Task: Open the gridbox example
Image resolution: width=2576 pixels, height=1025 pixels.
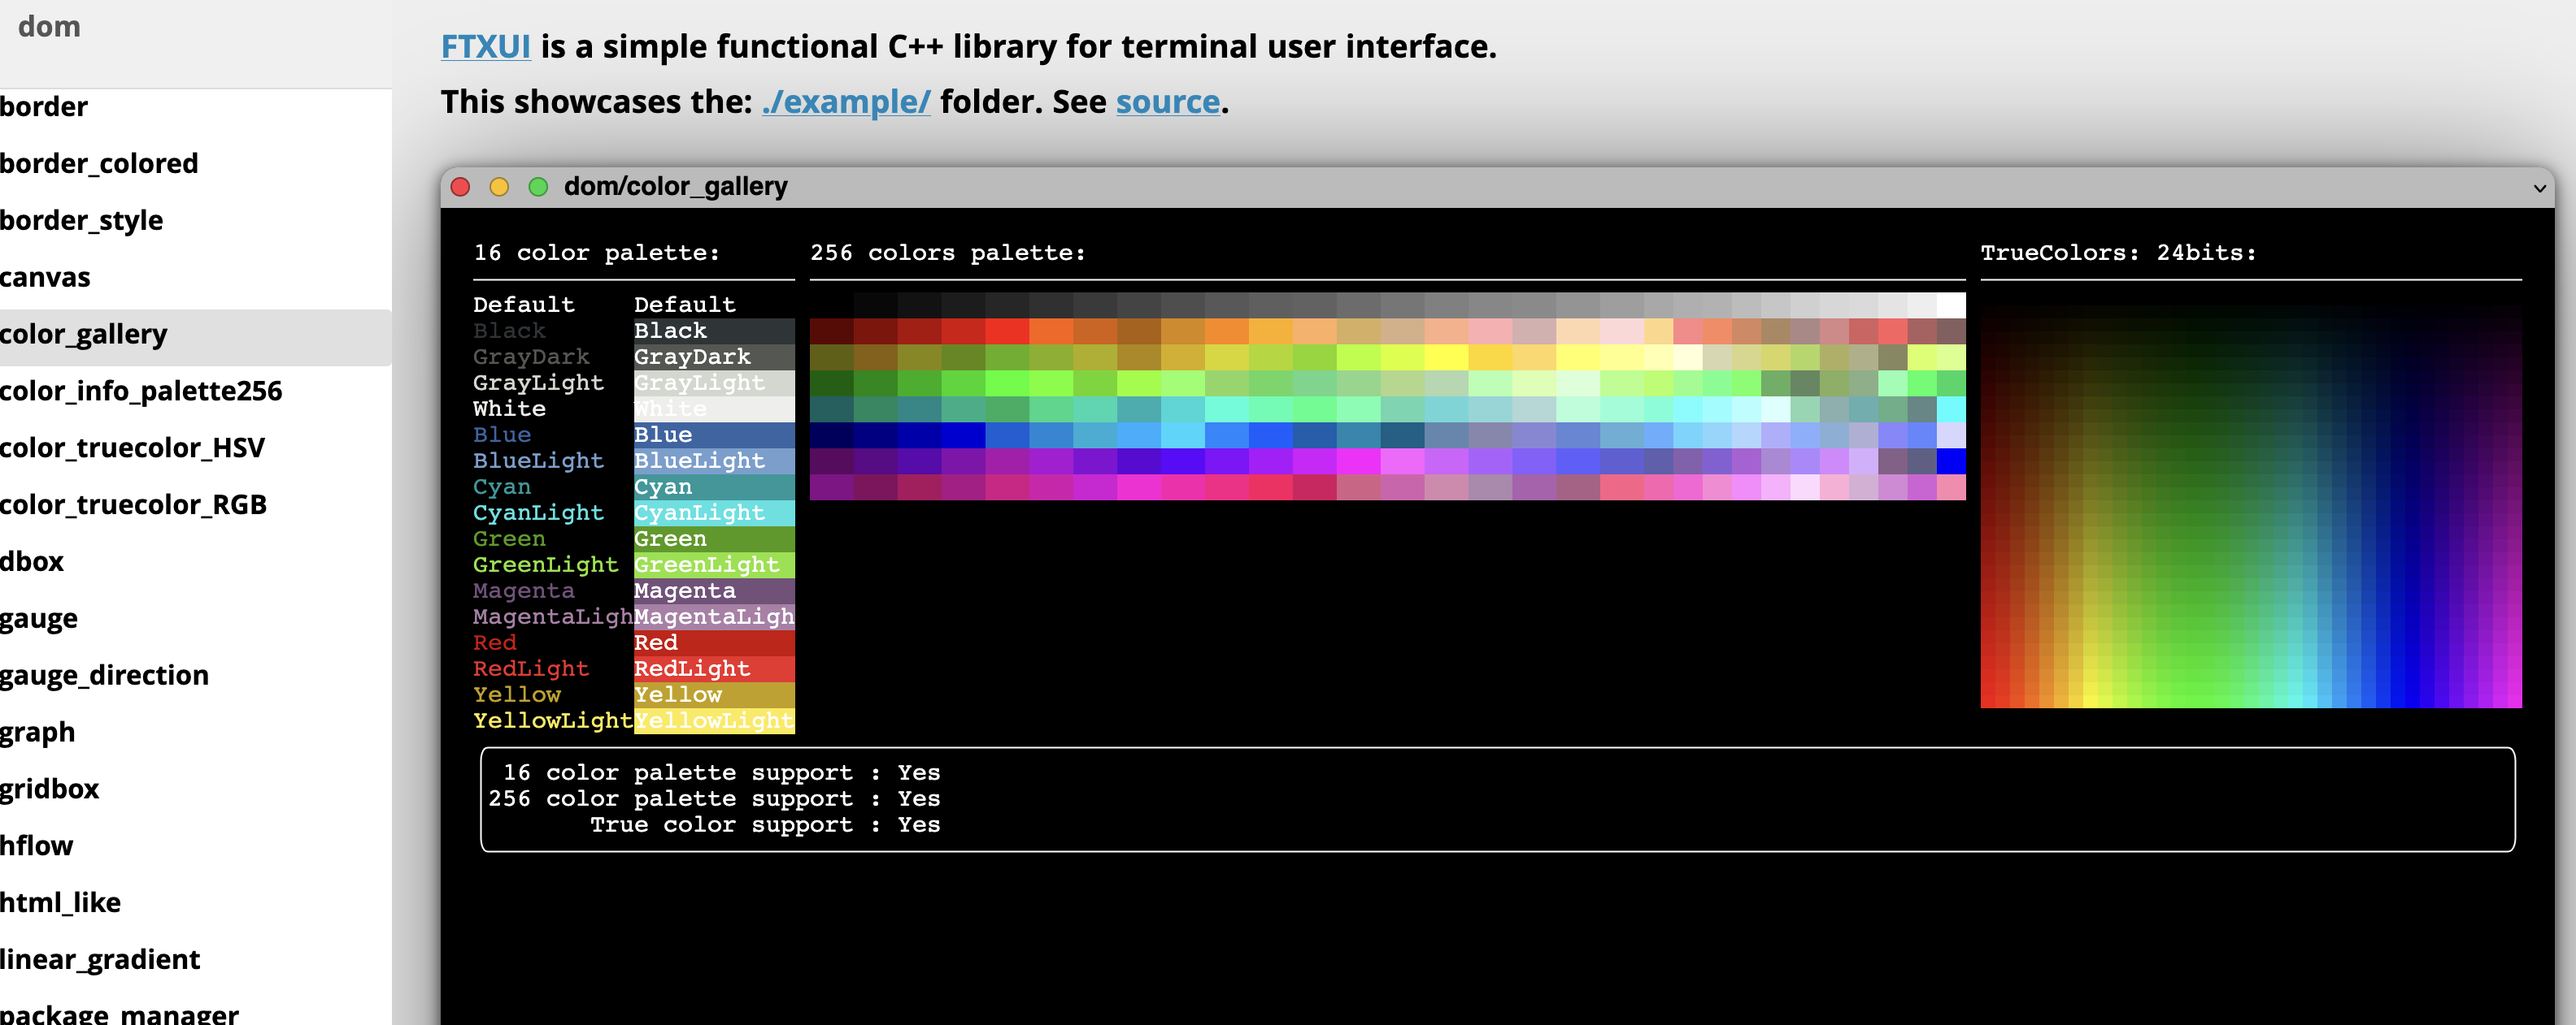Action: pyautogui.click(x=196, y=789)
